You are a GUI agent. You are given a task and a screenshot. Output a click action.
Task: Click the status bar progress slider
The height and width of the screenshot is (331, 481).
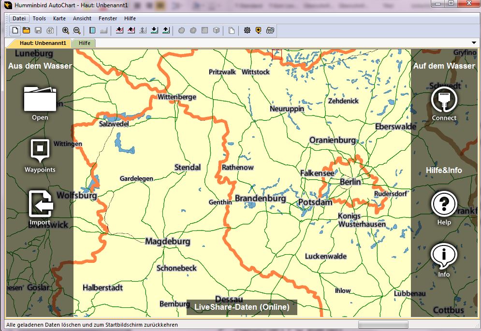(x=383, y=325)
